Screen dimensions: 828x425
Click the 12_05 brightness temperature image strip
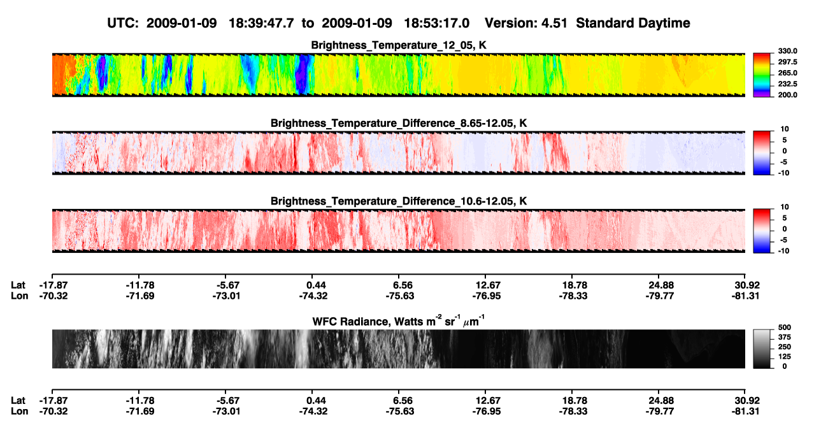point(398,74)
